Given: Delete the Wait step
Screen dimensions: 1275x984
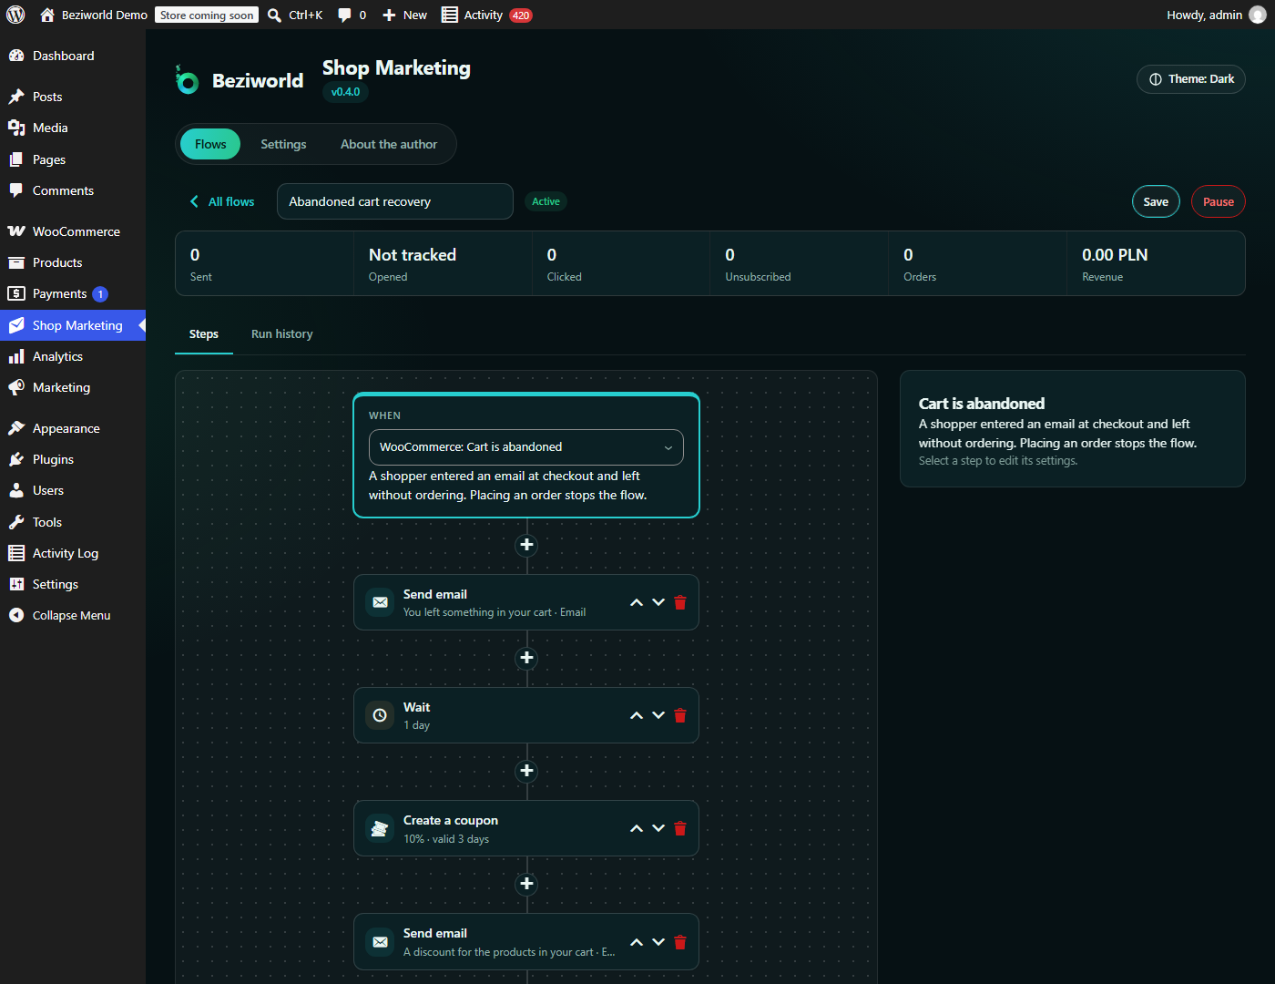Looking at the screenshot, I should [x=680, y=715].
